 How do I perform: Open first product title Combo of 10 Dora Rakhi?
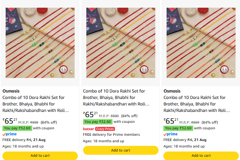(35, 104)
